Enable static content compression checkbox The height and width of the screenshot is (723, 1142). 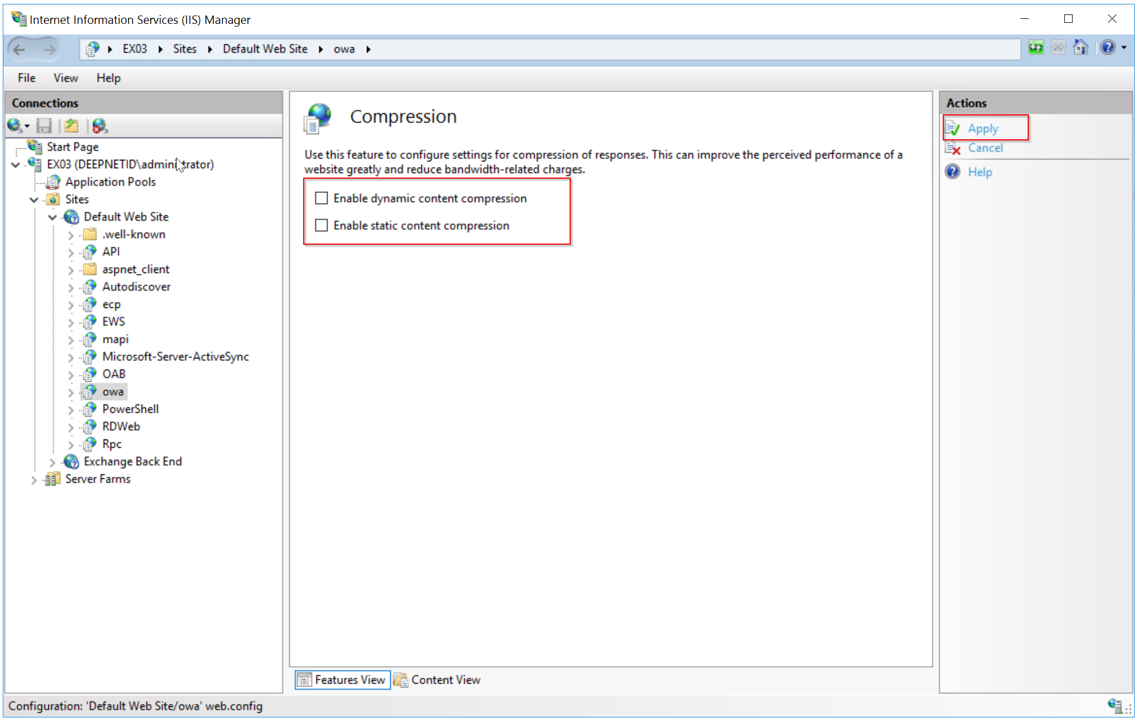[x=321, y=225]
